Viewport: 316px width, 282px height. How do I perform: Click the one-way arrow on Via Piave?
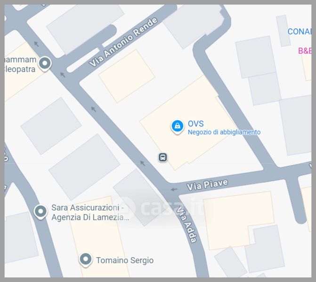pyautogui.click(x=174, y=189)
